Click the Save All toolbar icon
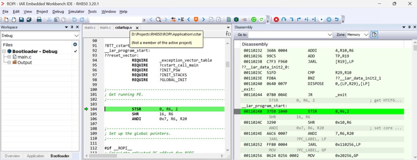 (29, 20)
